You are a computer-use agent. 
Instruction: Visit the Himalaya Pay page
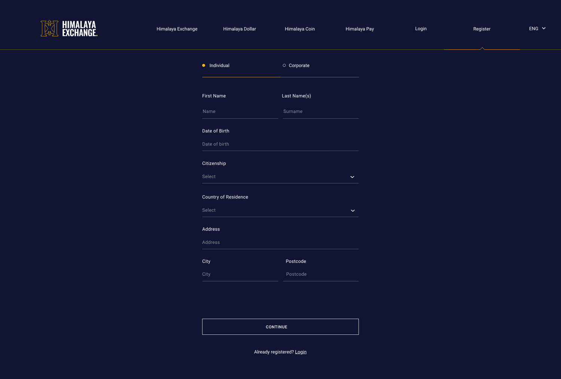coord(360,29)
